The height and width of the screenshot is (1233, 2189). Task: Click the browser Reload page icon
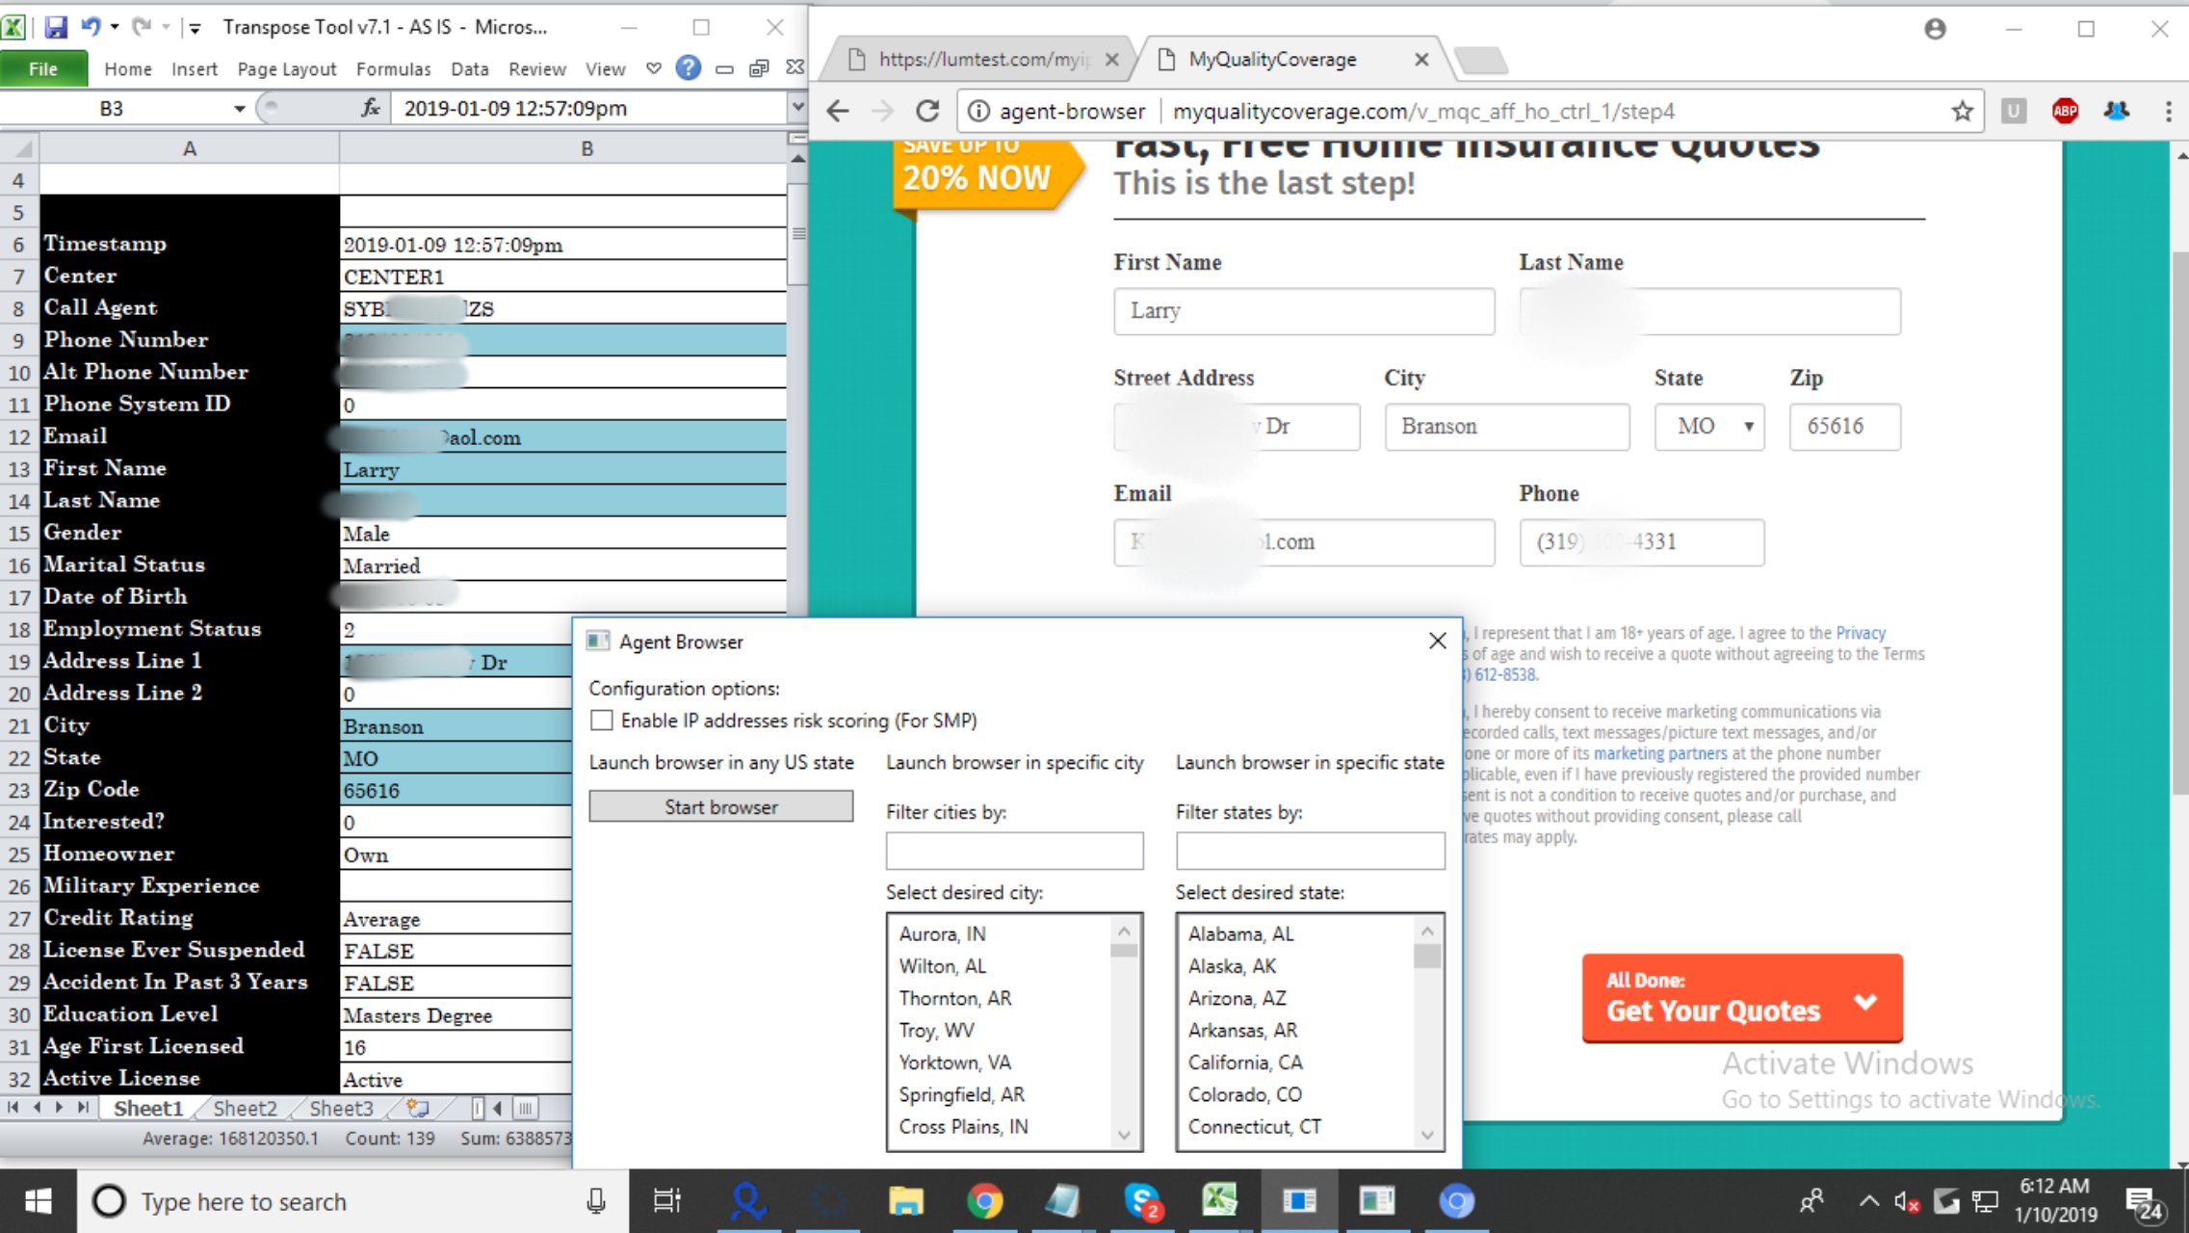927,112
